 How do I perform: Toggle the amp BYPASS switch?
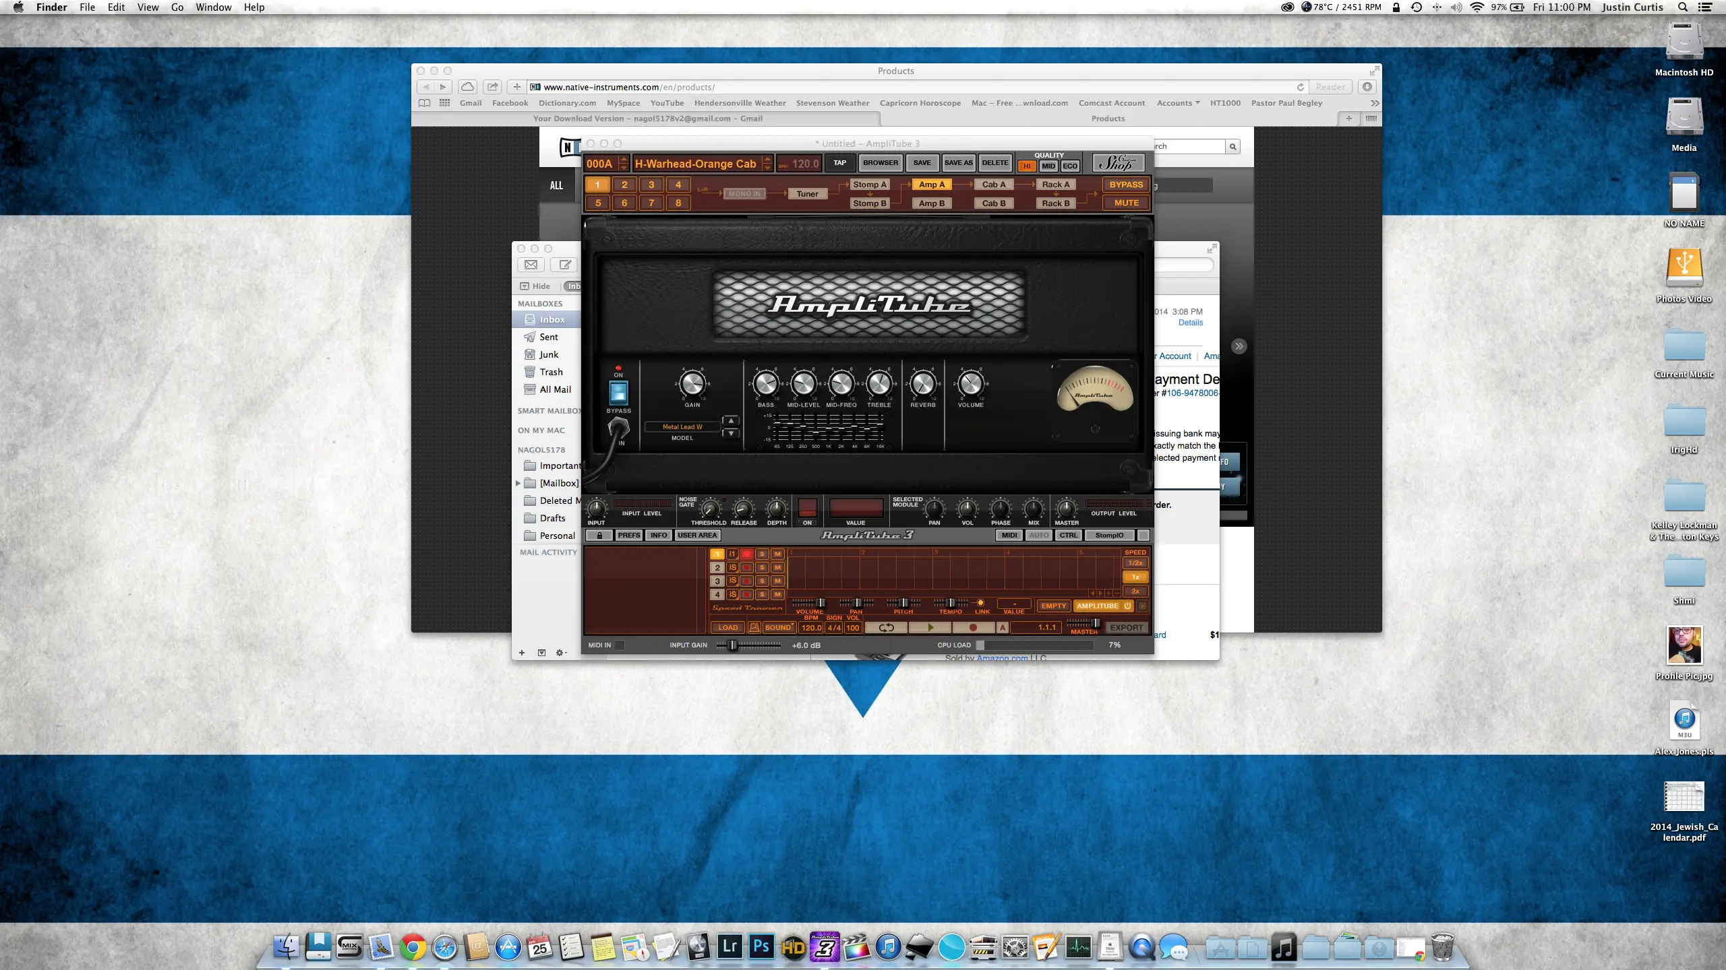pos(618,393)
